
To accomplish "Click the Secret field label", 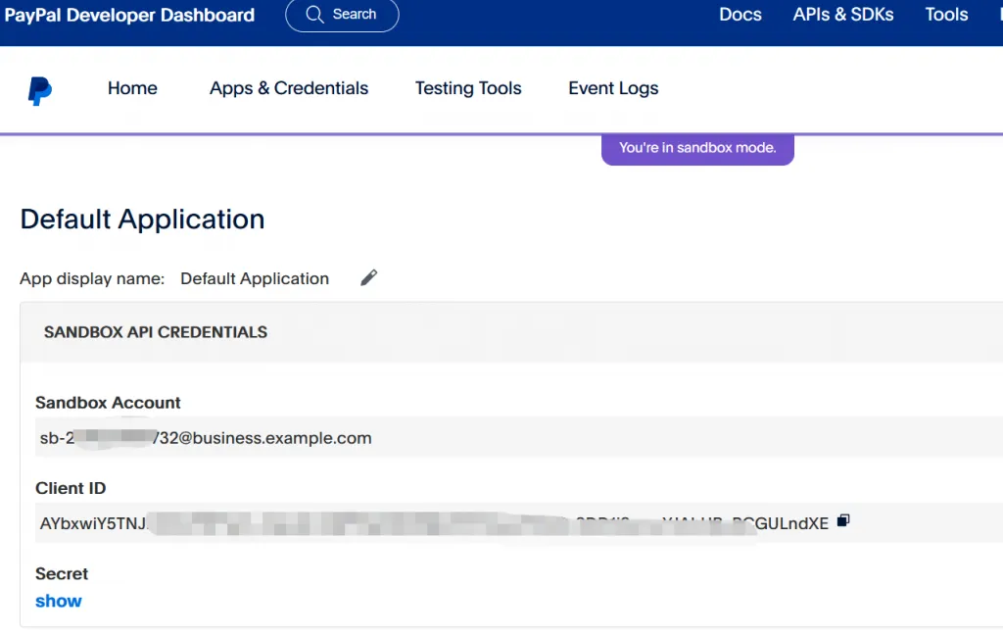I will point(62,573).
